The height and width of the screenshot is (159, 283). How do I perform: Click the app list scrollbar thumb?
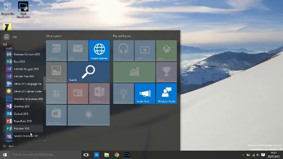click(x=44, y=83)
